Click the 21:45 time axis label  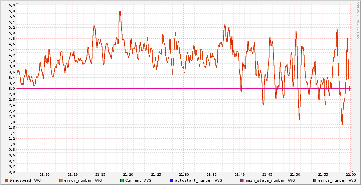(x=267, y=175)
